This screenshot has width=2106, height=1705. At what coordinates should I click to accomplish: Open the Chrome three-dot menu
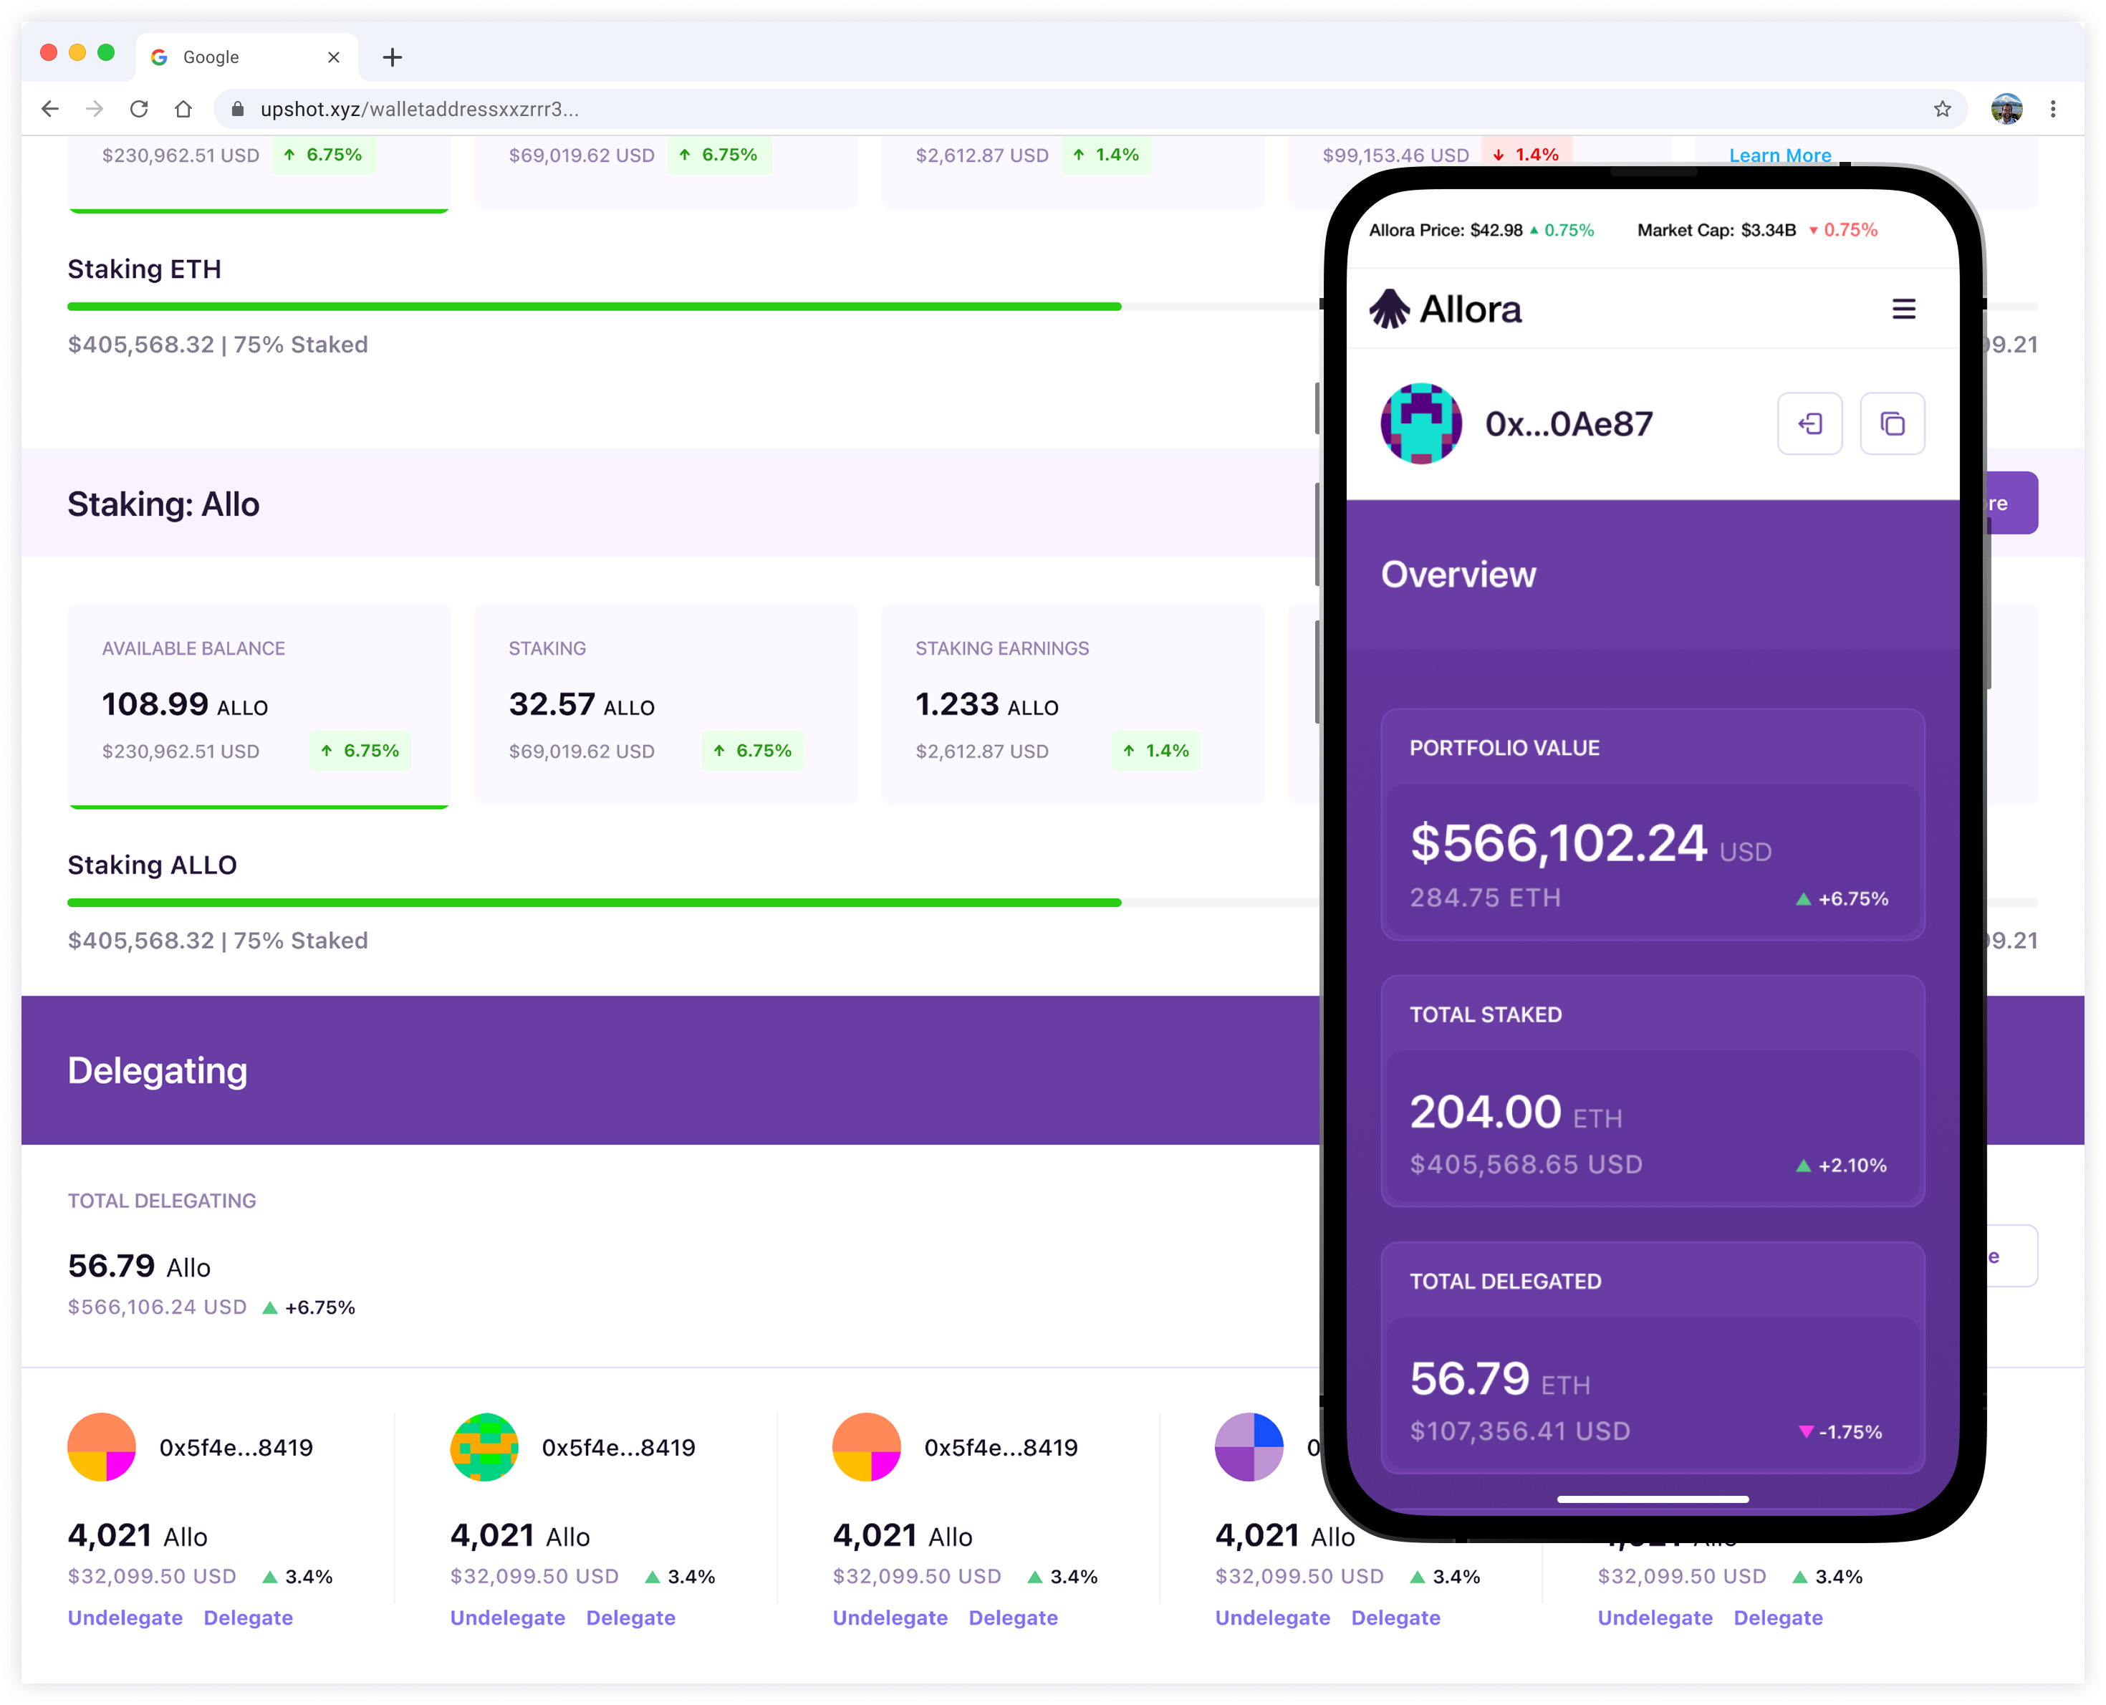2053,109
